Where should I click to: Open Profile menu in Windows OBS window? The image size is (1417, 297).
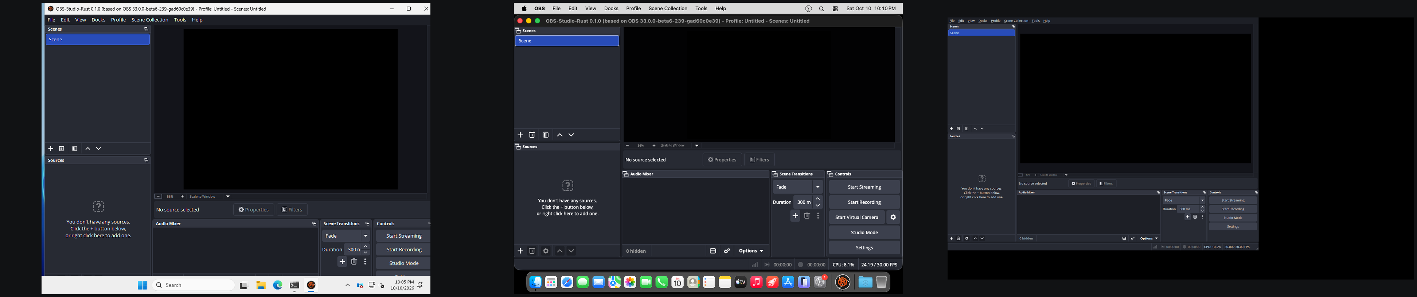click(x=118, y=20)
